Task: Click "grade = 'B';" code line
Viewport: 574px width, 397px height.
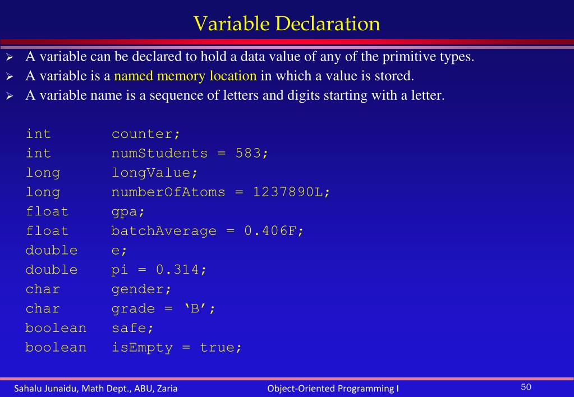Action: pos(163,308)
